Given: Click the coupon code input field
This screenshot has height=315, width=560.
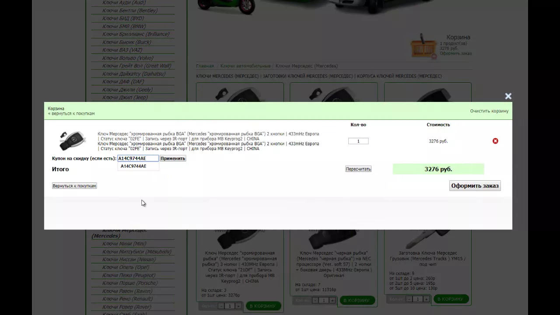Looking at the screenshot, I should [138, 158].
